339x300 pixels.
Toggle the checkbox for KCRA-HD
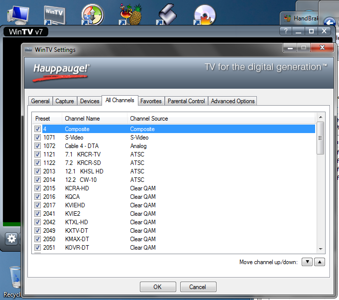tap(37, 188)
